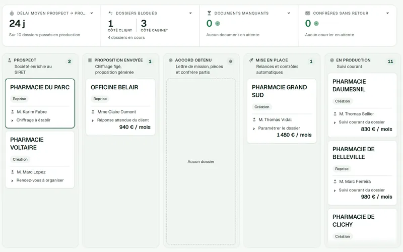Viewport: 403px width, 252px height.
Task: Click the Création tag on Pharmacie Daumesnil
Action: (343, 101)
